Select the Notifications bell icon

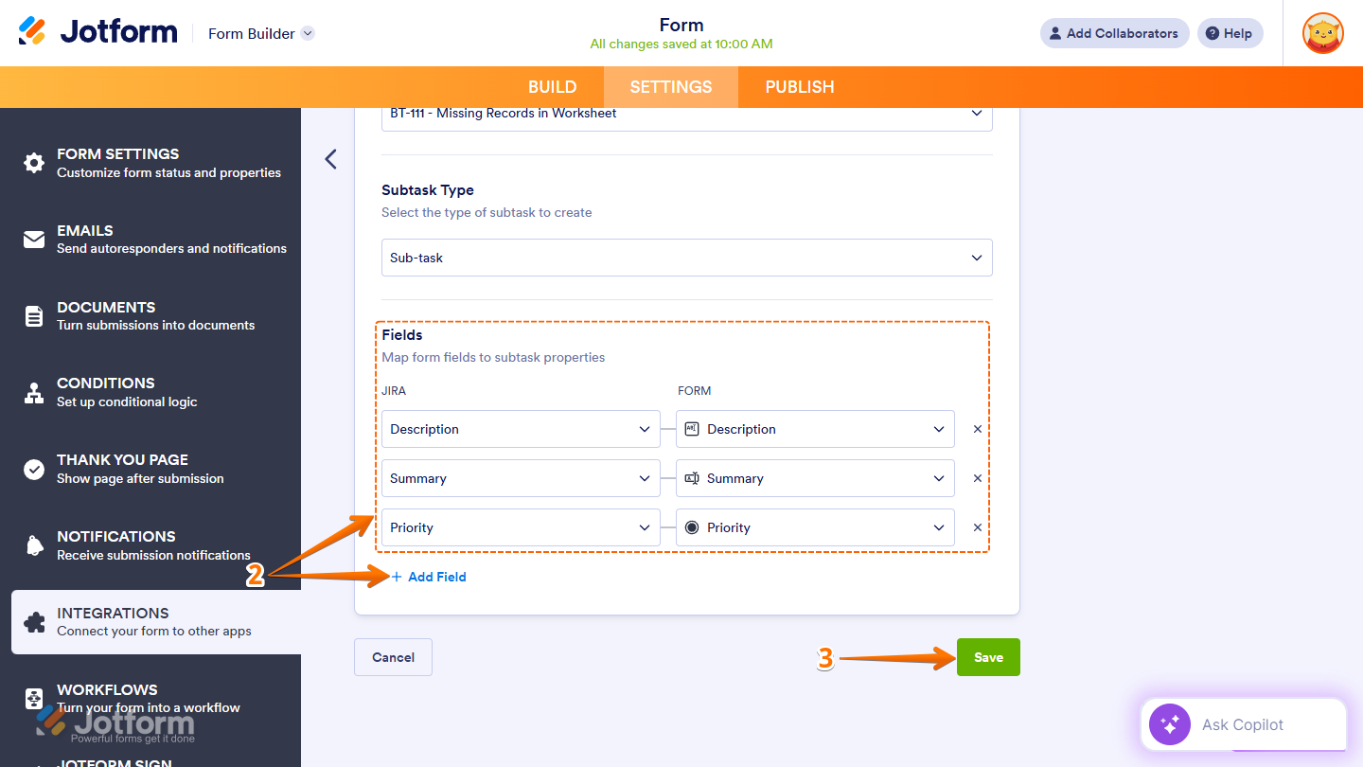(33, 544)
